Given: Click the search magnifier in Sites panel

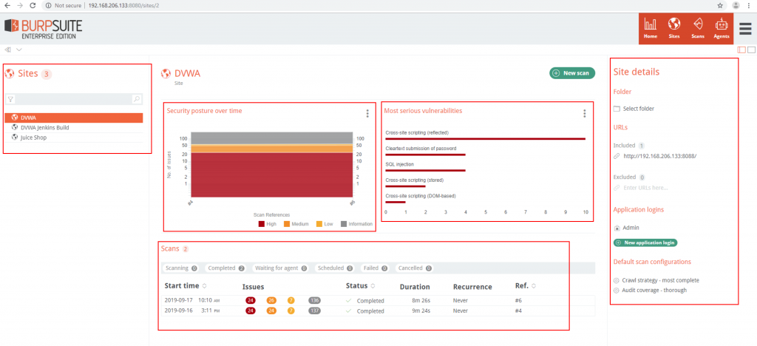Looking at the screenshot, I should [x=136, y=99].
